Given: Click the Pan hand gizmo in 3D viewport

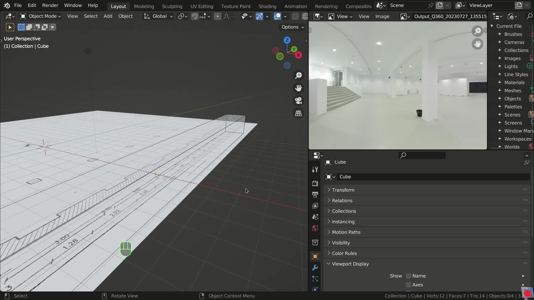Looking at the screenshot, I should point(298,88).
